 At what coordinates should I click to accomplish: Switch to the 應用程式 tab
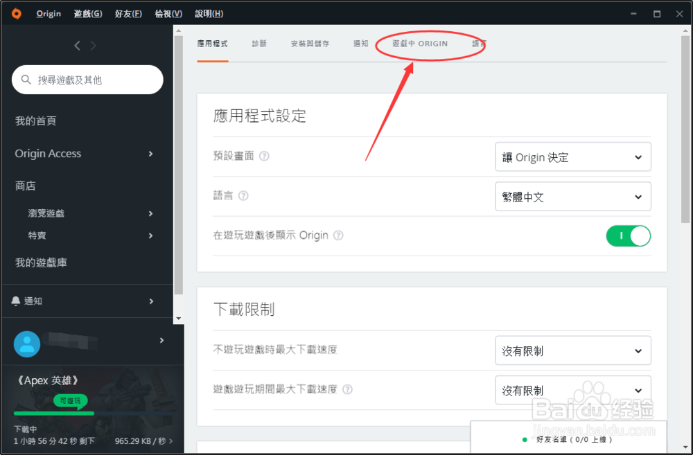(213, 44)
